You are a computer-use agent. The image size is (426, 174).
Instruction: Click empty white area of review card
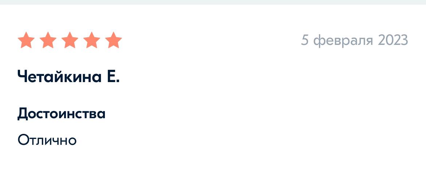(245, 109)
